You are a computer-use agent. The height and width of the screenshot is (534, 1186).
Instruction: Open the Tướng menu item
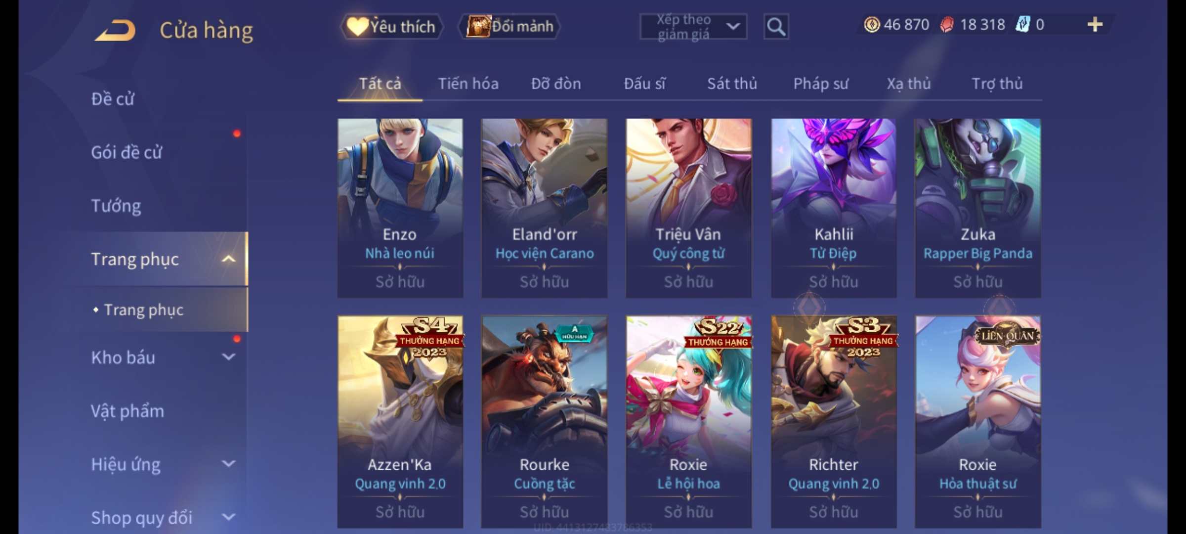coord(116,206)
